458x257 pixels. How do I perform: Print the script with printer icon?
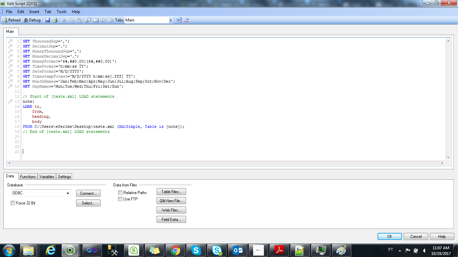[x=55, y=20]
